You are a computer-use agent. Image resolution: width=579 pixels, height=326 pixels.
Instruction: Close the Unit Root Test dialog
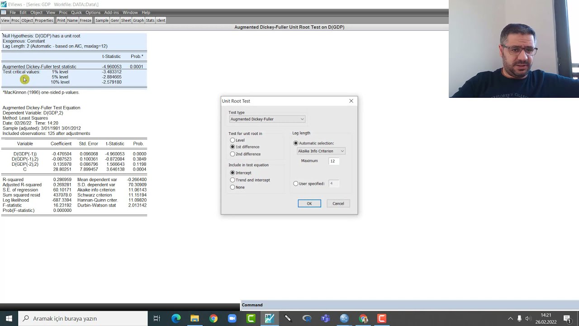(x=351, y=101)
